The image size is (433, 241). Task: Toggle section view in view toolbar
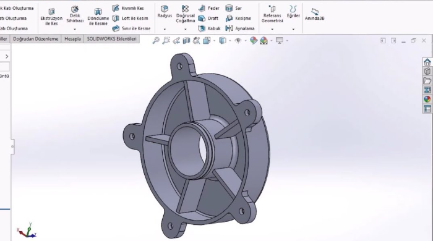(186, 41)
